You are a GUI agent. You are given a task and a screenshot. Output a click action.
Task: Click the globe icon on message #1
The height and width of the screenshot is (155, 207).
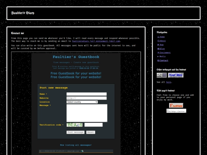coord(82,151)
